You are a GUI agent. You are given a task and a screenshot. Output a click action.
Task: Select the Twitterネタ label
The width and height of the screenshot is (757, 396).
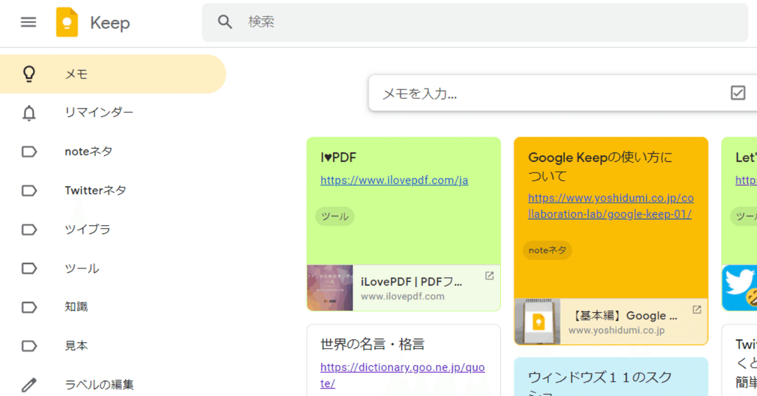(x=113, y=190)
